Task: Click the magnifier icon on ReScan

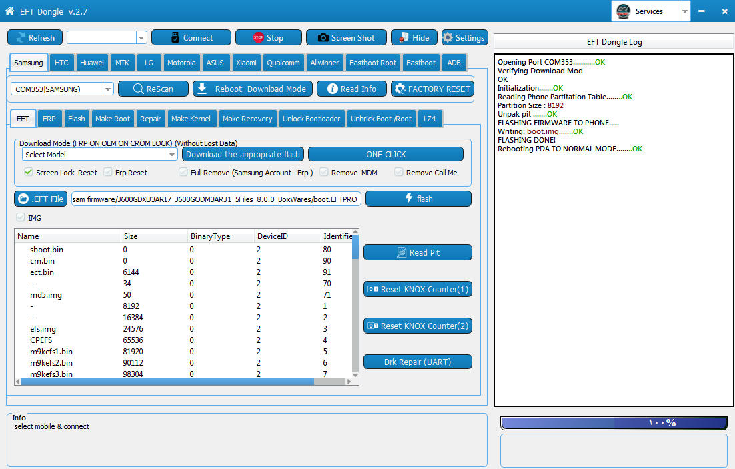Action: (x=138, y=89)
